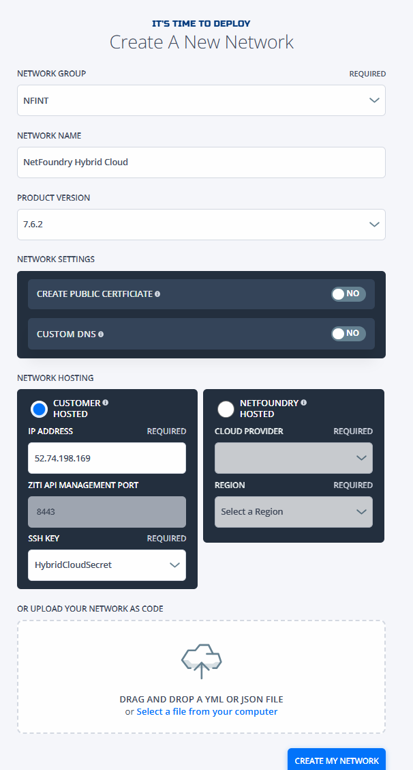Open the Select a Region dropdown

click(293, 512)
